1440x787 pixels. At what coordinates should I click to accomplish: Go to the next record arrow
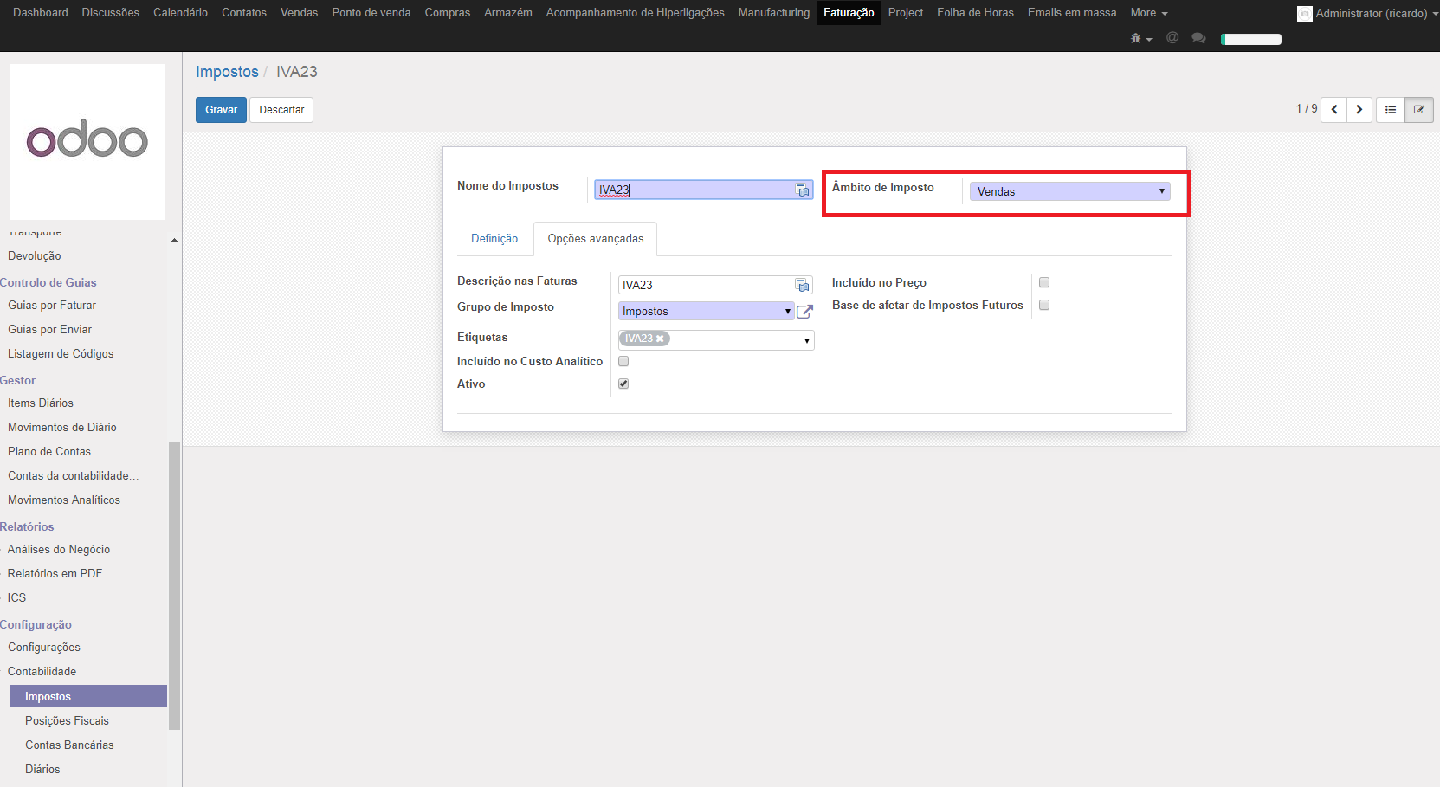pyautogui.click(x=1359, y=110)
